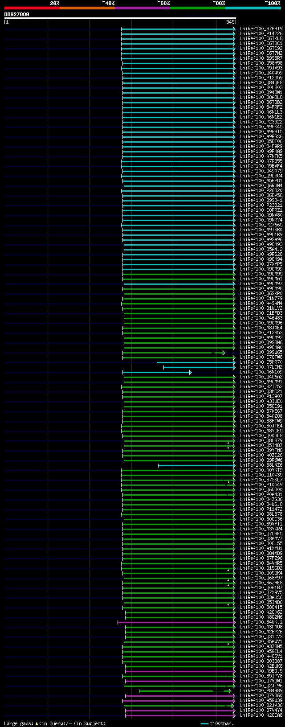Click the cyan alignment bar for UniRef100_A6N109

click(x=157, y=372)
